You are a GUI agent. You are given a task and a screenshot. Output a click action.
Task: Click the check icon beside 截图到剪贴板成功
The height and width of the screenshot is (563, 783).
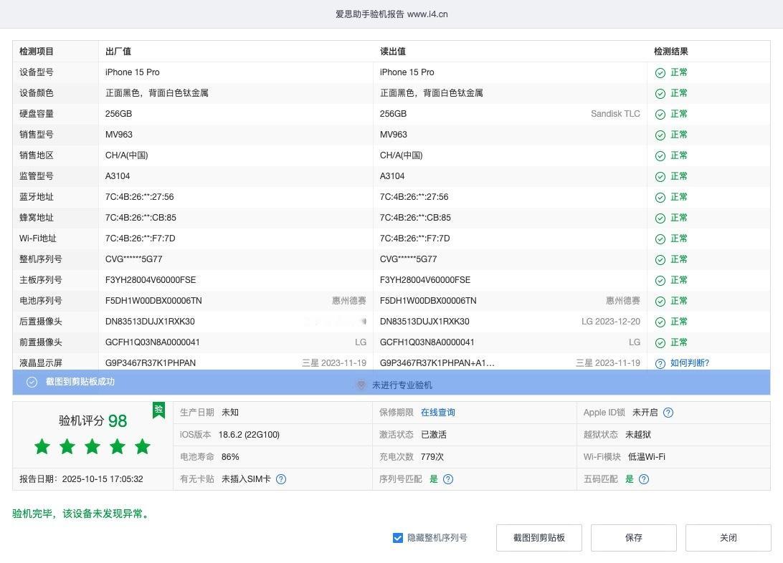32,382
